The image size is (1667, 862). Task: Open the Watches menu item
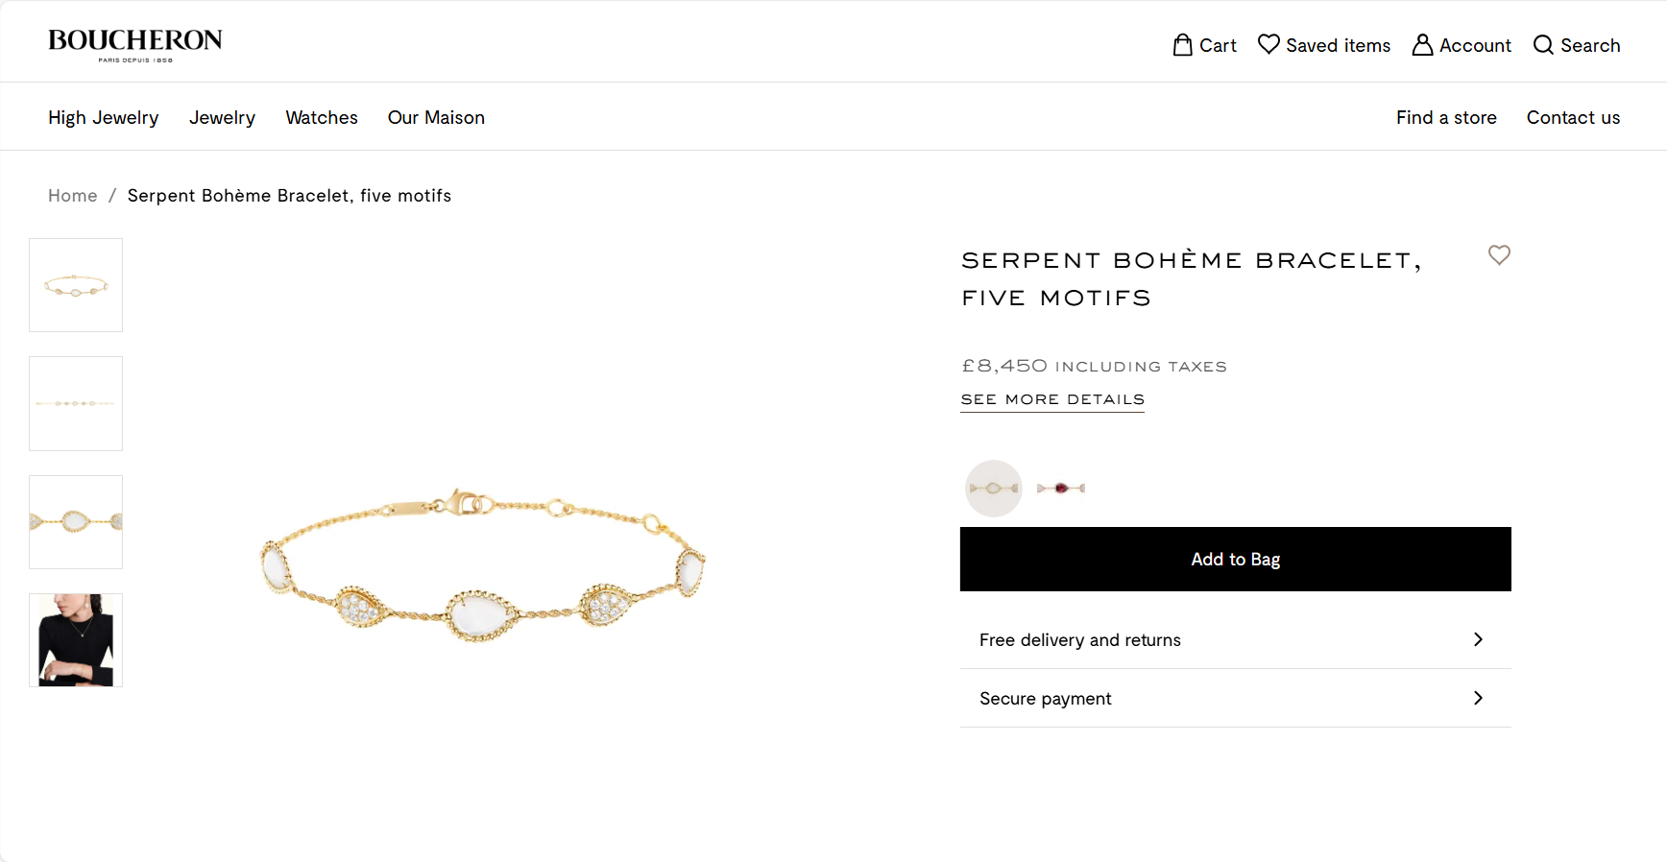(322, 117)
